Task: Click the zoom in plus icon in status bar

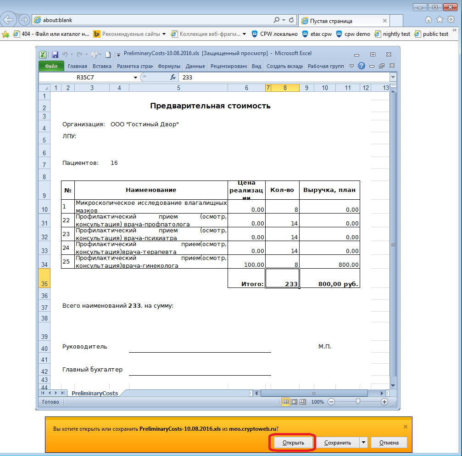Action: click(x=384, y=402)
